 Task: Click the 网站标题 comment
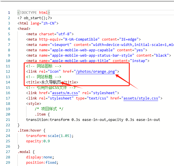(x=44, y=77)
